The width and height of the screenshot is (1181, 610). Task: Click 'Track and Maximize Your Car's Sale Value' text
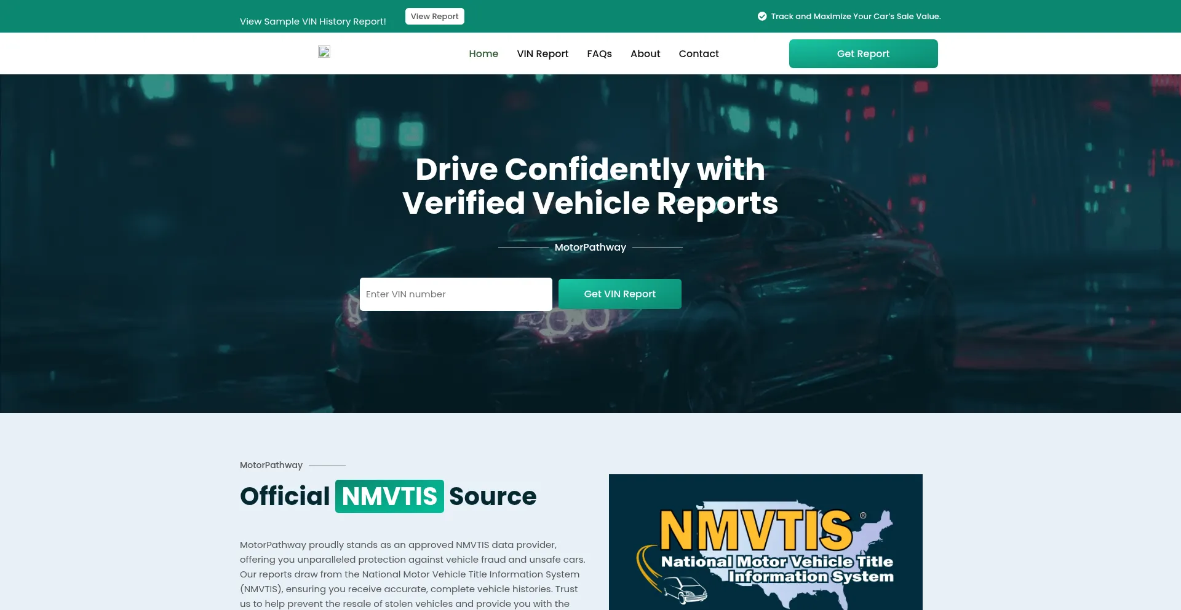[x=856, y=17]
